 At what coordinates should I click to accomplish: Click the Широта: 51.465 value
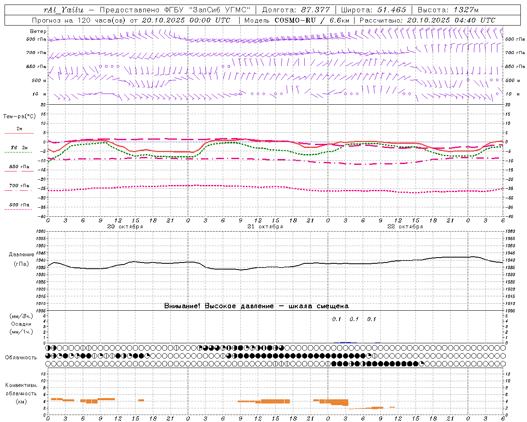pos(373,10)
